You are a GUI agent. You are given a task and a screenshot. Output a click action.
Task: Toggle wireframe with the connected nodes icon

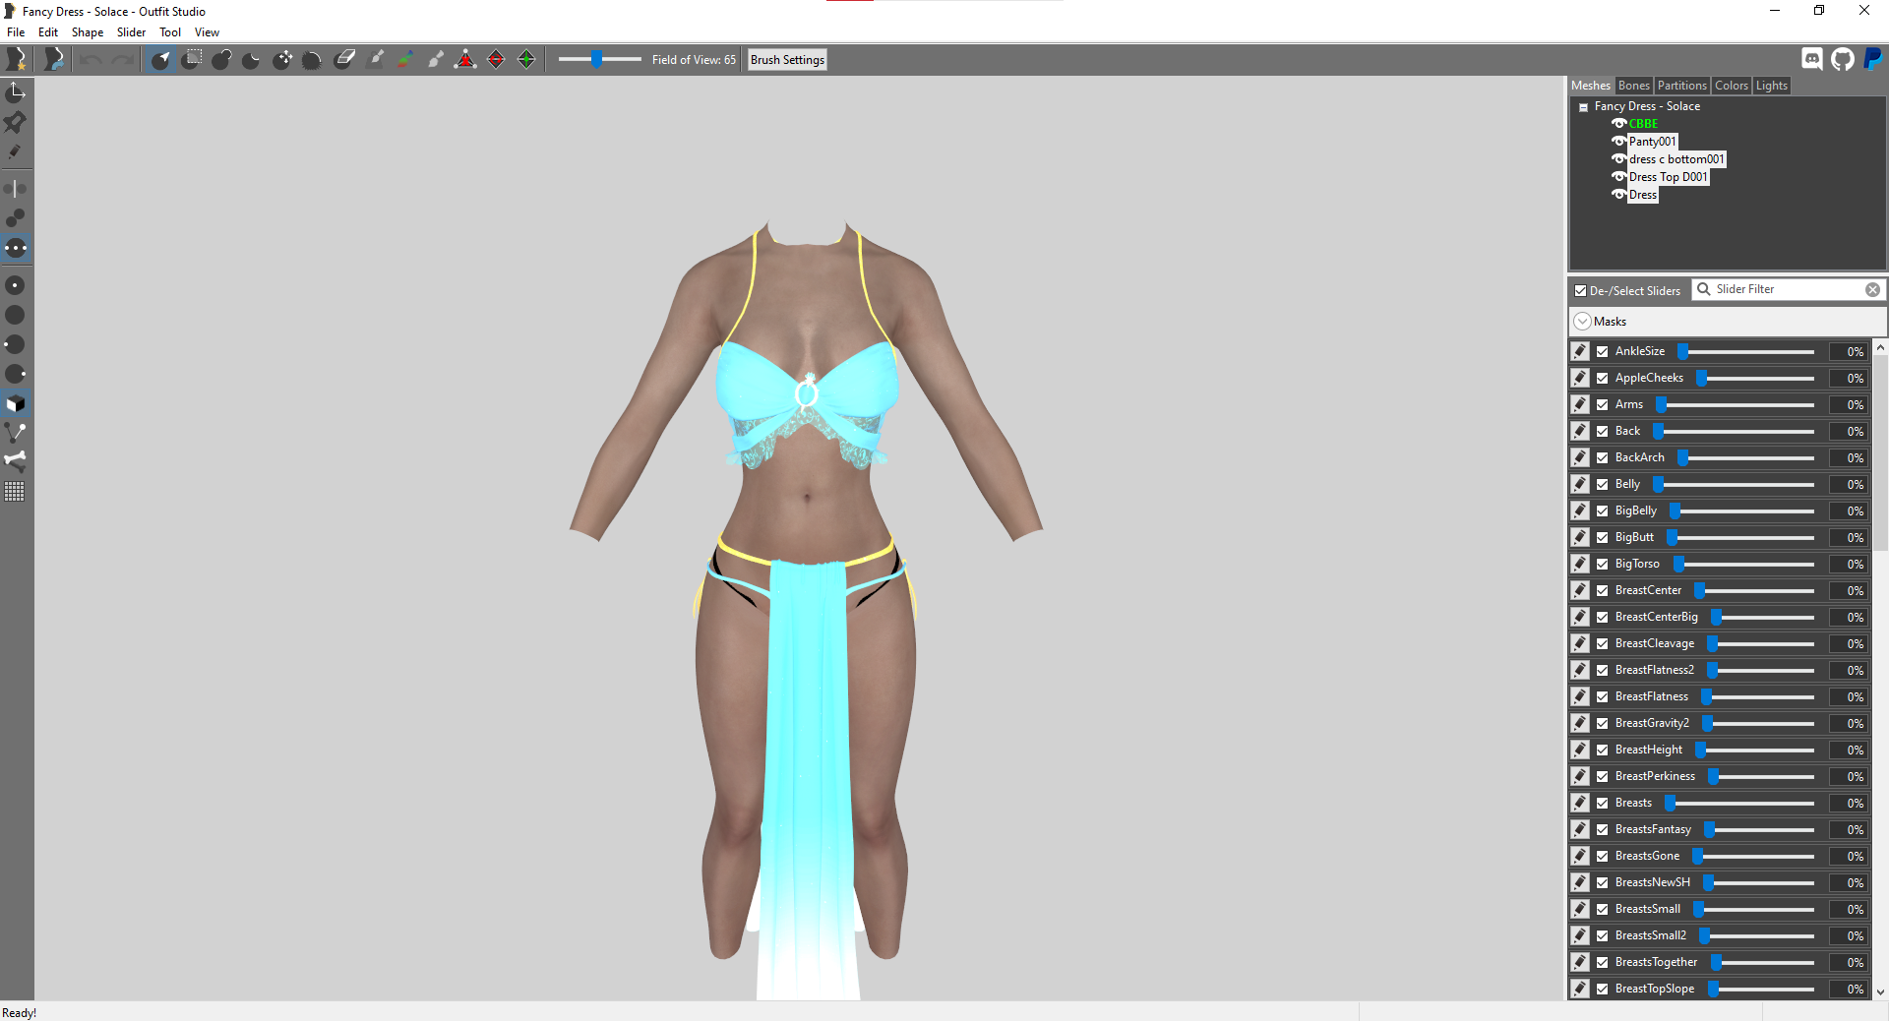[x=16, y=432]
